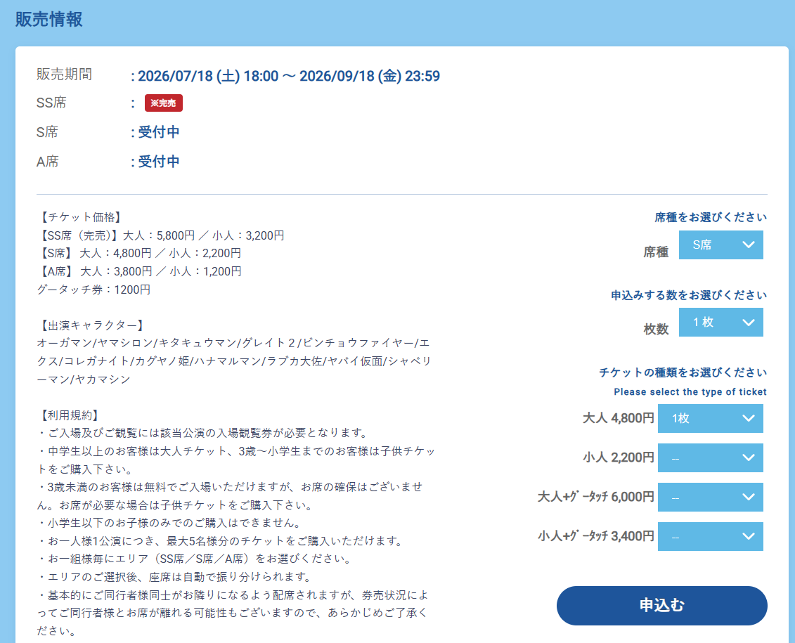
Task: Click the chevron on 大人 4,800円 selector
Action: (x=749, y=419)
